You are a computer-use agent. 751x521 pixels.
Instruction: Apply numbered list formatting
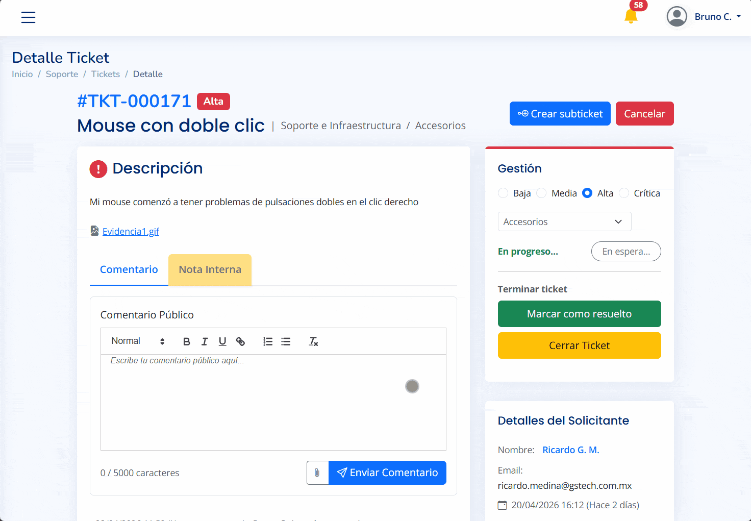[x=268, y=341]
